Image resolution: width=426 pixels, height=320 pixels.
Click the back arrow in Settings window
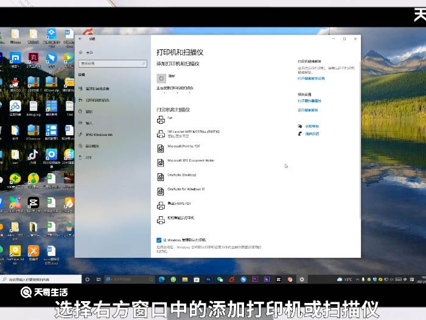pos(80,38)
